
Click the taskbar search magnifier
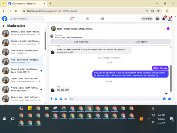tap(12, 119)
